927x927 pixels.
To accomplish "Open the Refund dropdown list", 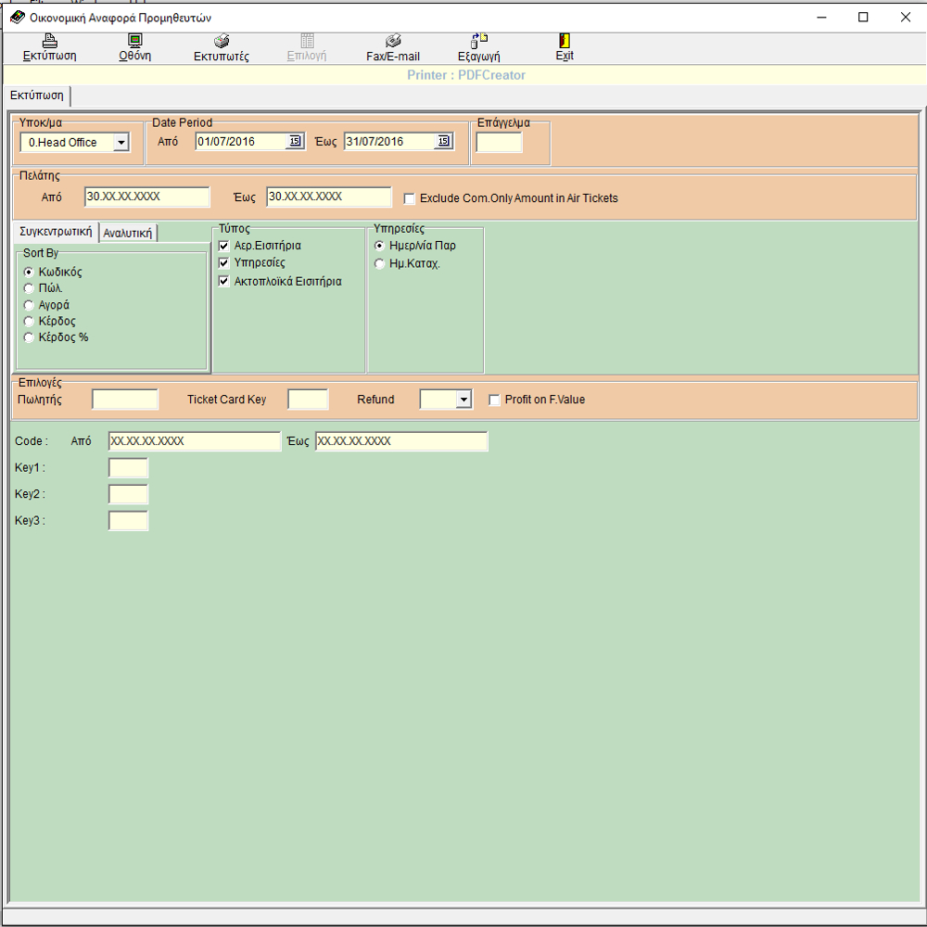I will (x=463, y=400).
